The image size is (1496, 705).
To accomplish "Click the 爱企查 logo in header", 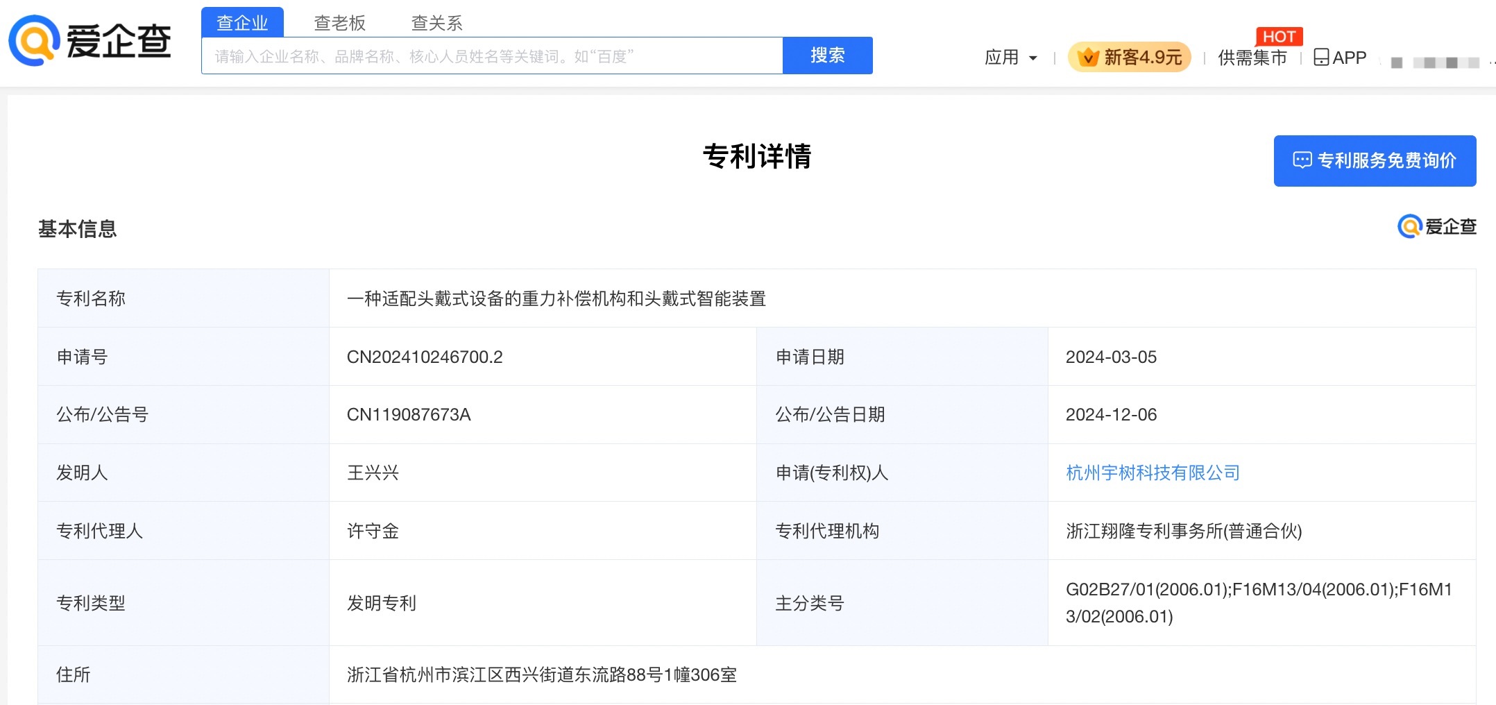I will pos(90,41).
